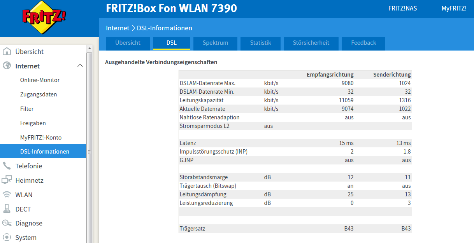This screenshot has width=474, height=243.
Task: Click the System icon
Action: click(7, 238)
